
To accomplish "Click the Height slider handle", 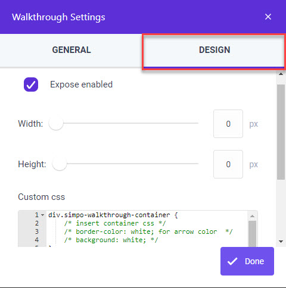I will pyautogui.click(x=60, y=164).
